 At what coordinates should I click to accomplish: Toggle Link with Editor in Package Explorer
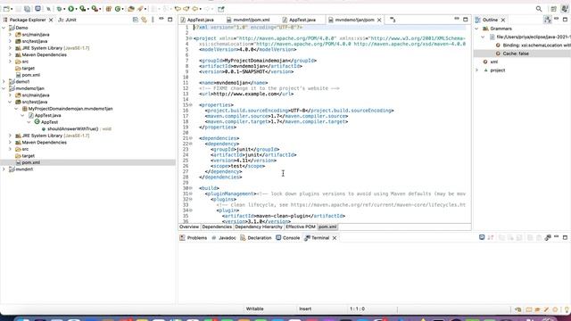(x=145, y=20)
